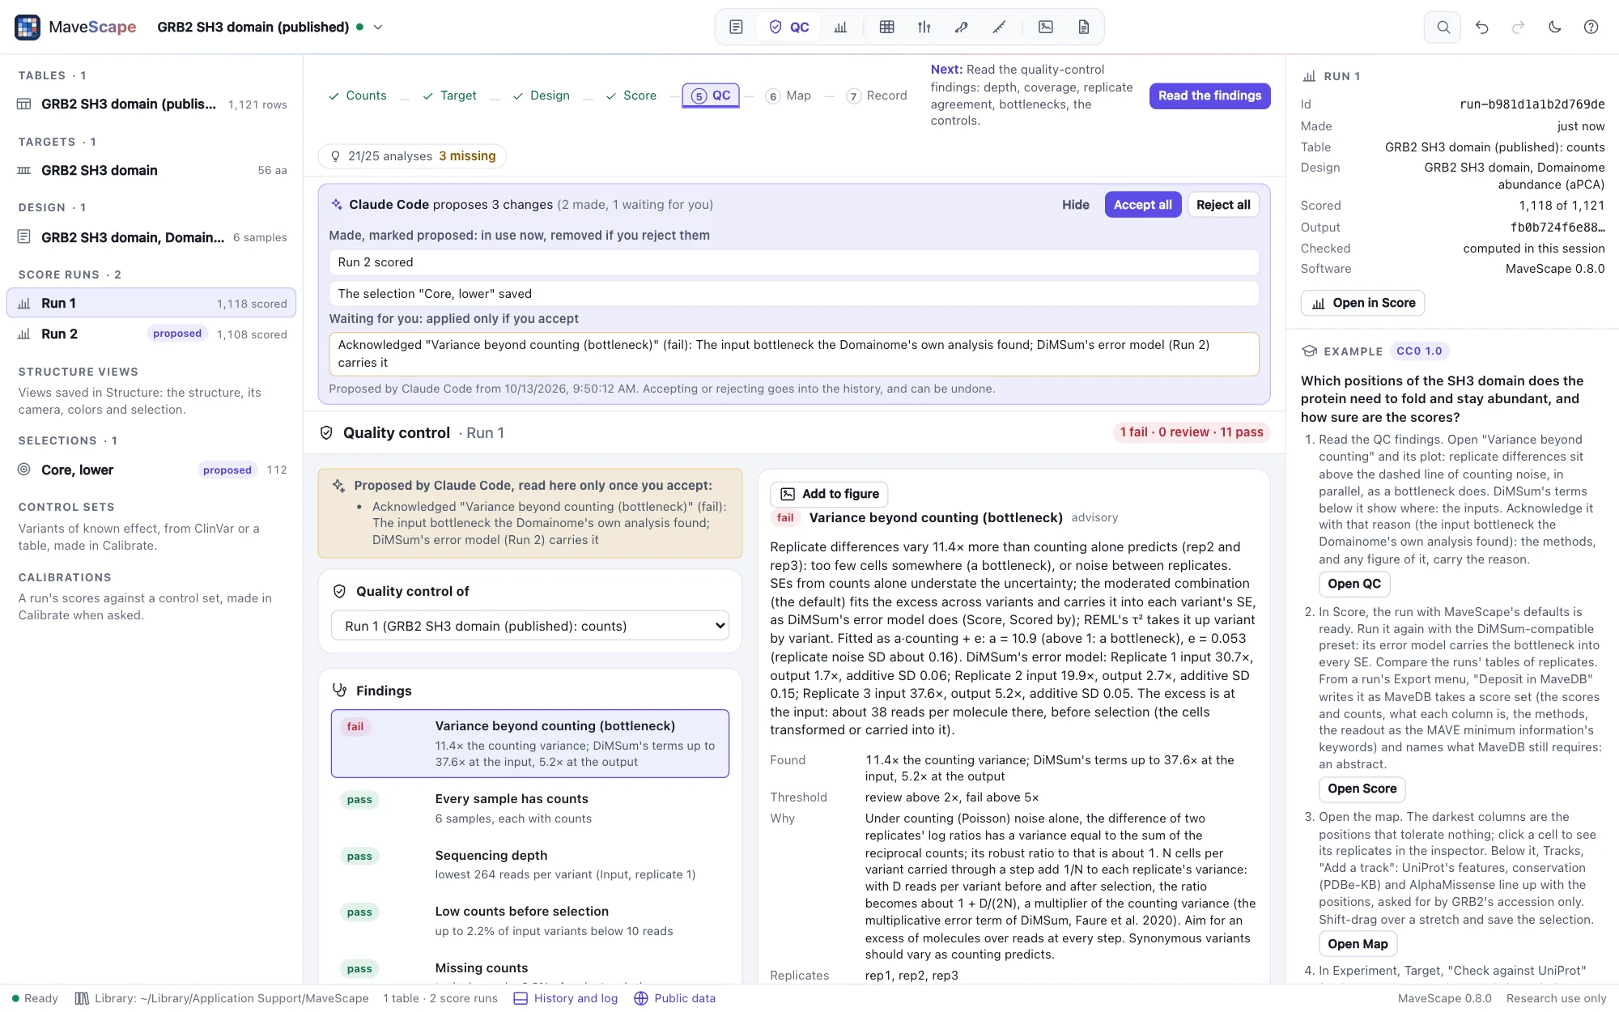The image size is (1619, 1012).
Task: Expand the project title dropdown chevron
Action: [377, 27]
